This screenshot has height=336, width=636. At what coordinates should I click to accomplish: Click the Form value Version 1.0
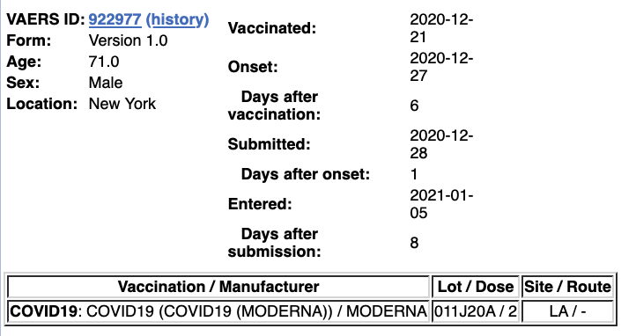pyautogui.click(x=129, y=40)
